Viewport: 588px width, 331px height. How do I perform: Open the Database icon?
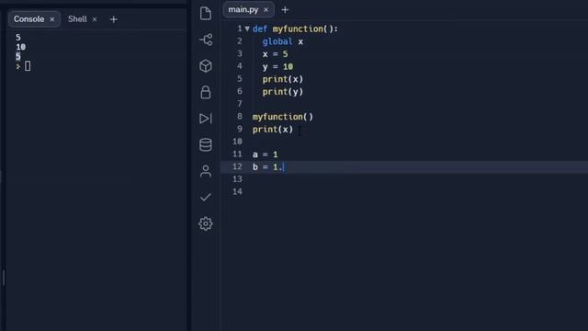[x=206, y=145]
